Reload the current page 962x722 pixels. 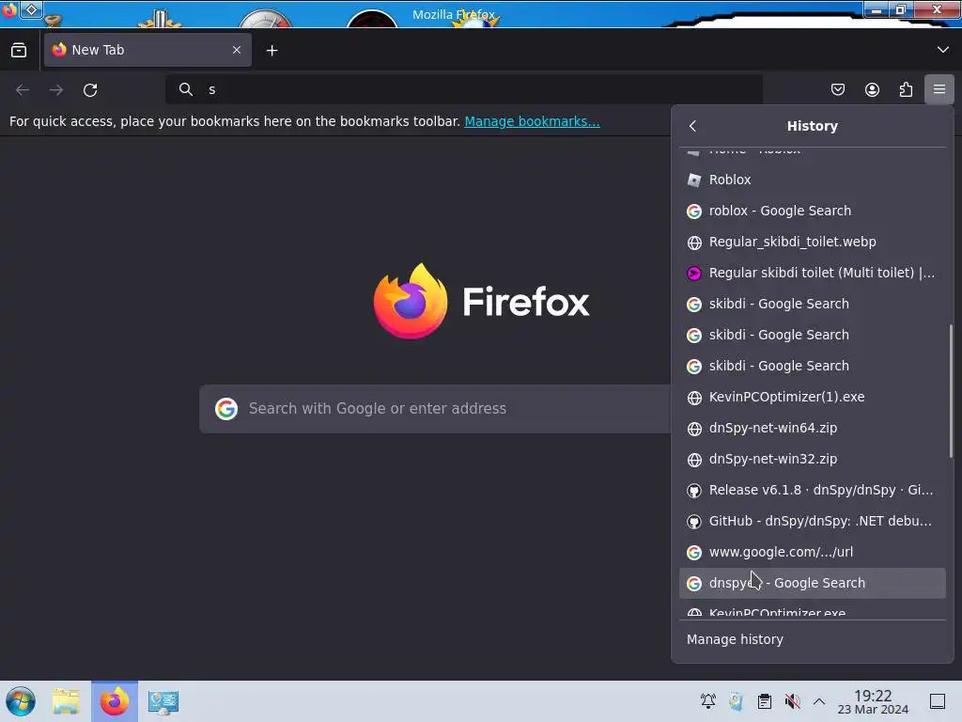90,90
